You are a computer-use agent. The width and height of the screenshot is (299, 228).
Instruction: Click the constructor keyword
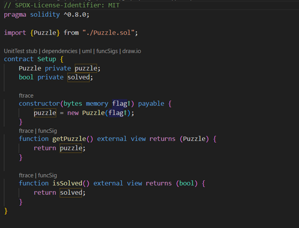39,104
